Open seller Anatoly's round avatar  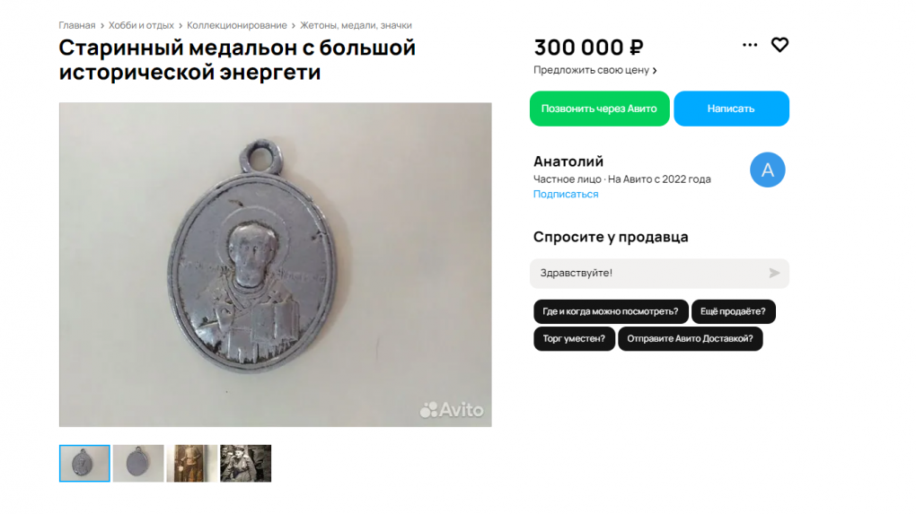pyautogui.click(x=767, y=170)
